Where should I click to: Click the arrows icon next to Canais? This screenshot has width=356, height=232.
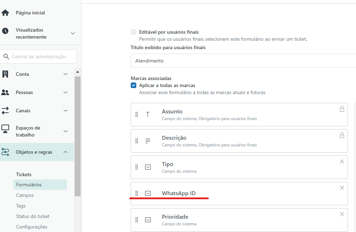point(5,111)
